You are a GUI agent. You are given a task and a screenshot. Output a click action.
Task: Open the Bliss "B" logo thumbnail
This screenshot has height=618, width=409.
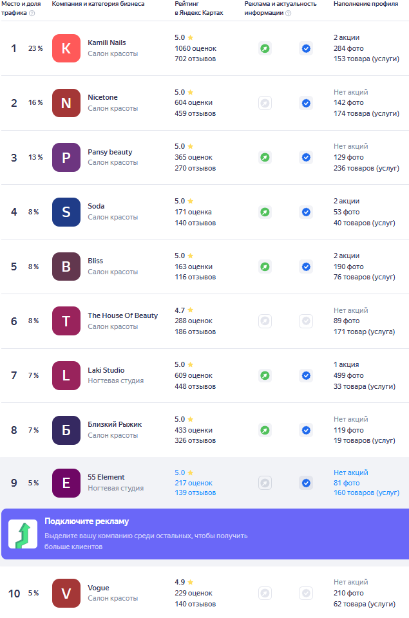click(66, 267)
